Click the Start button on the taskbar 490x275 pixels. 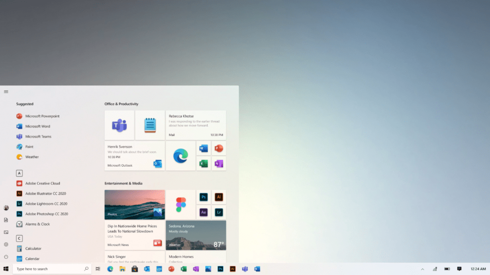coord(6,269)
